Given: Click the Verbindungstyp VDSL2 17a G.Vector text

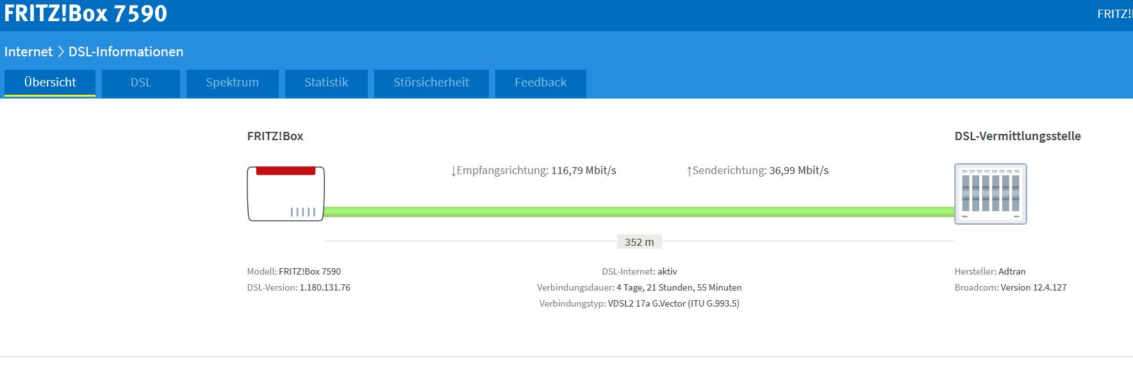Looking at the screenshot, I should (x=640, y=303).
